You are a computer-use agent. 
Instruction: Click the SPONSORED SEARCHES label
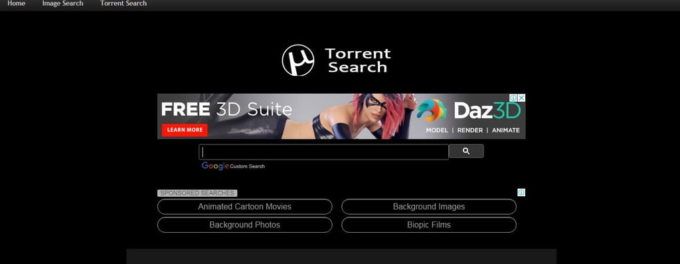(x=197, y=194)
